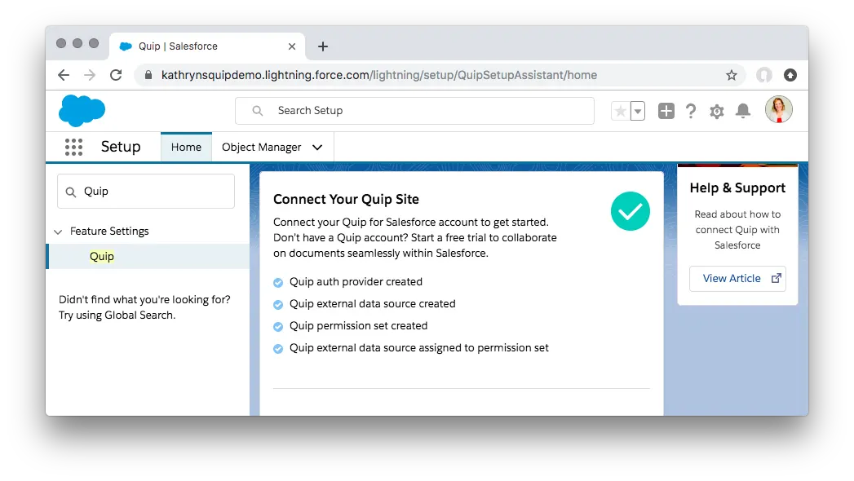Select the Home tab
Image resolution: width=854 pixels, height=481 pixels.
click(x=186, y=147)
